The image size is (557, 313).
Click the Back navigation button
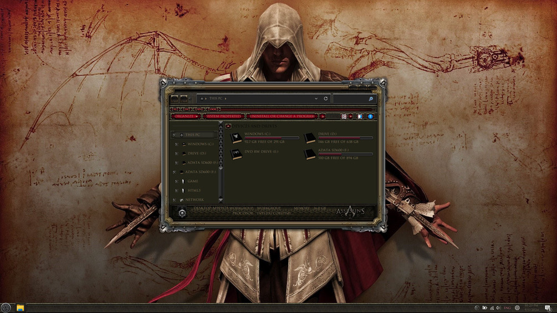[175, 99]
